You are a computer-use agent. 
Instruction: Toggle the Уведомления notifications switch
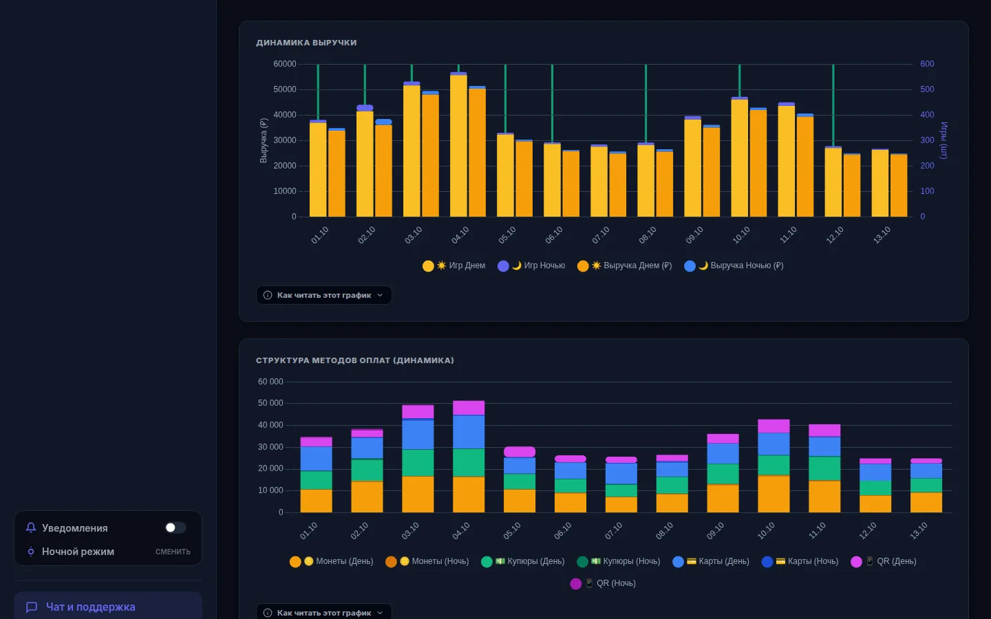point(175,528)
